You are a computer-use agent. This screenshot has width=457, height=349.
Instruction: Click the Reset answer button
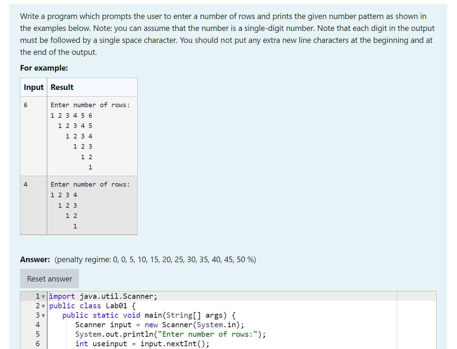pos(49,278)
